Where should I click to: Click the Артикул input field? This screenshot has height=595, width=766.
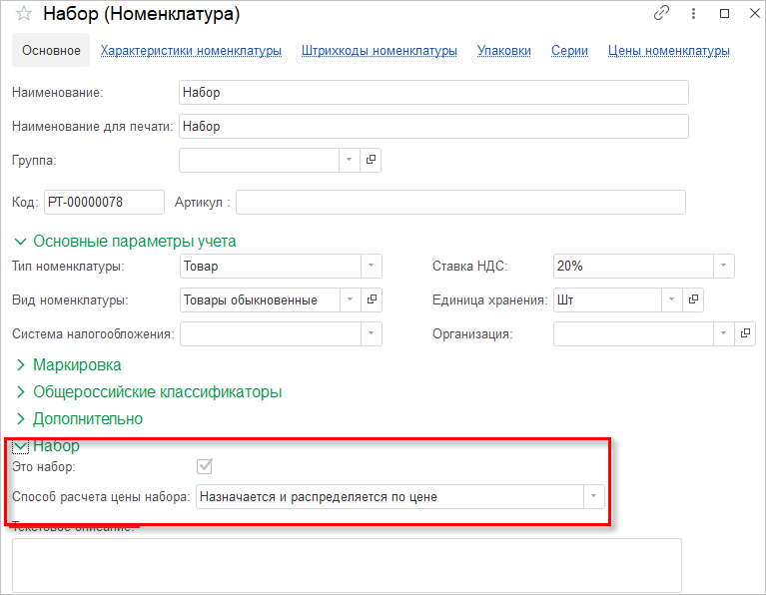(460, 203)
